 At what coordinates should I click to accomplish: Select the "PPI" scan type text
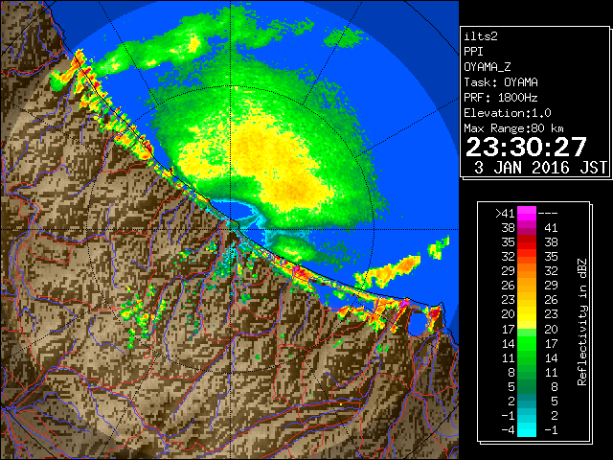coord(473,52)
